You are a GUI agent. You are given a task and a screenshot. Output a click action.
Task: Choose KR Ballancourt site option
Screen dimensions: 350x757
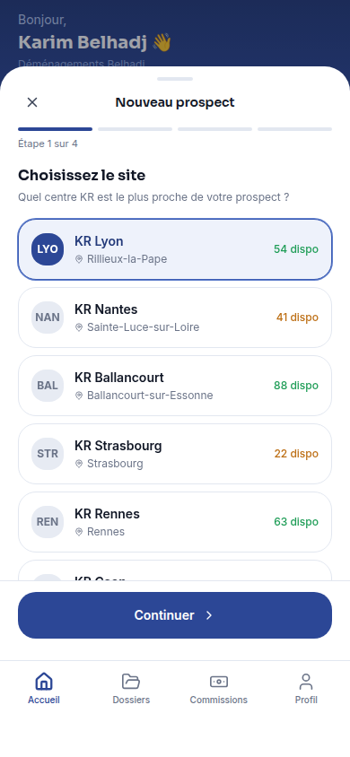(175, 386)
